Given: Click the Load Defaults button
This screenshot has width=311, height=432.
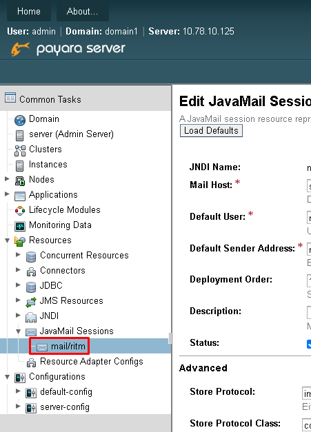Looking at the screenshot, I should [211, 131].
